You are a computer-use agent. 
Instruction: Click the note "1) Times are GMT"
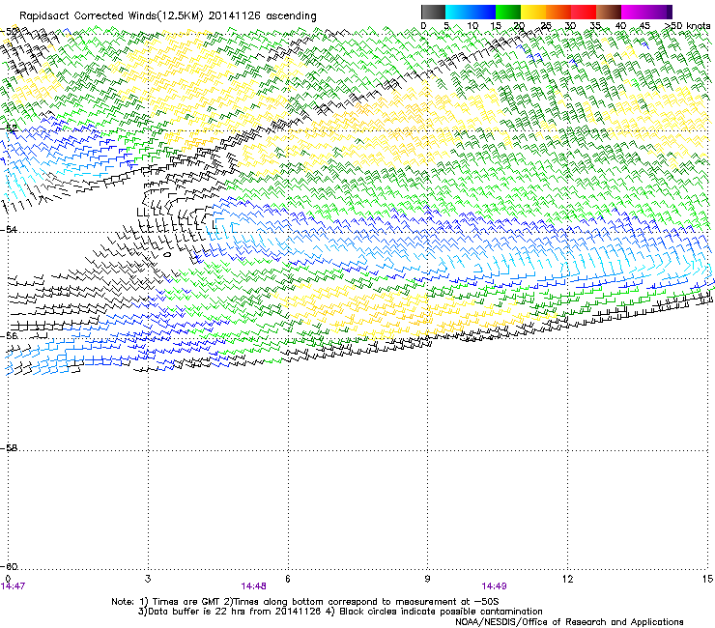click(180, 602)
